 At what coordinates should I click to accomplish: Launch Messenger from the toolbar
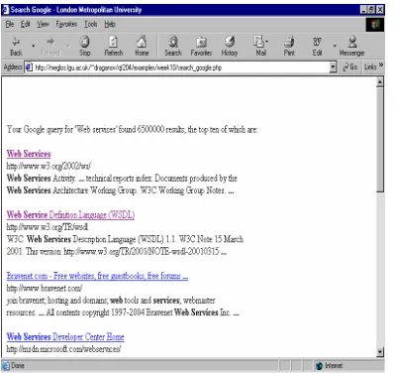(352, 47)
